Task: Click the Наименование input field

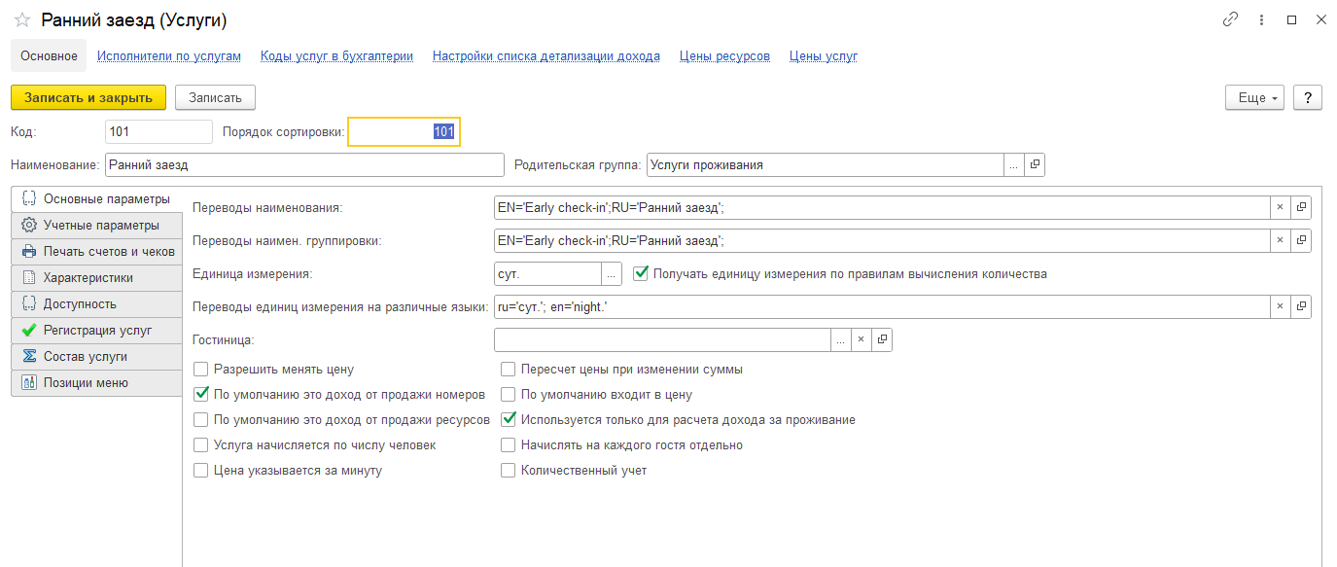Action: pyautogui.click(x=304, y=165)
